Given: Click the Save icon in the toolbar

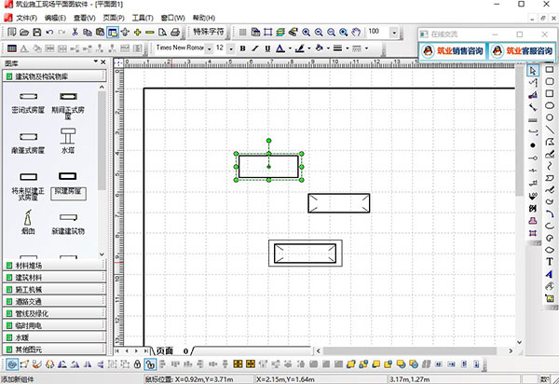Looking at the screenshot, I should pyautogui.click(x=35, y=32).
